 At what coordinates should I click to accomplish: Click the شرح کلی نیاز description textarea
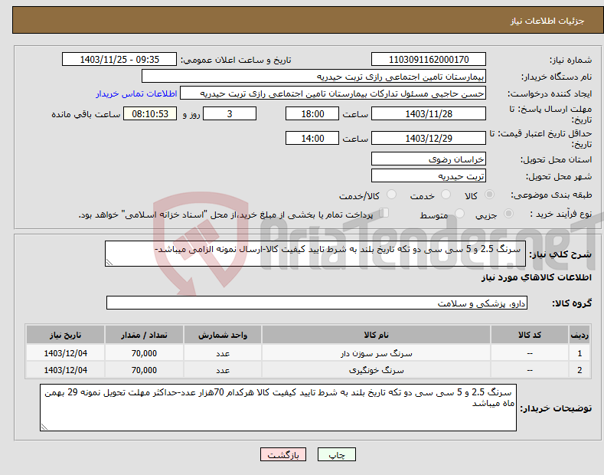click(315, 254)
